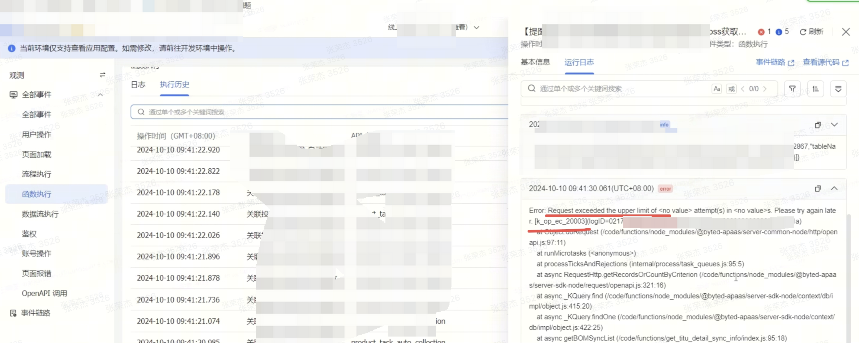Toggle case-sensitive Aa search option

pos(716,89)
